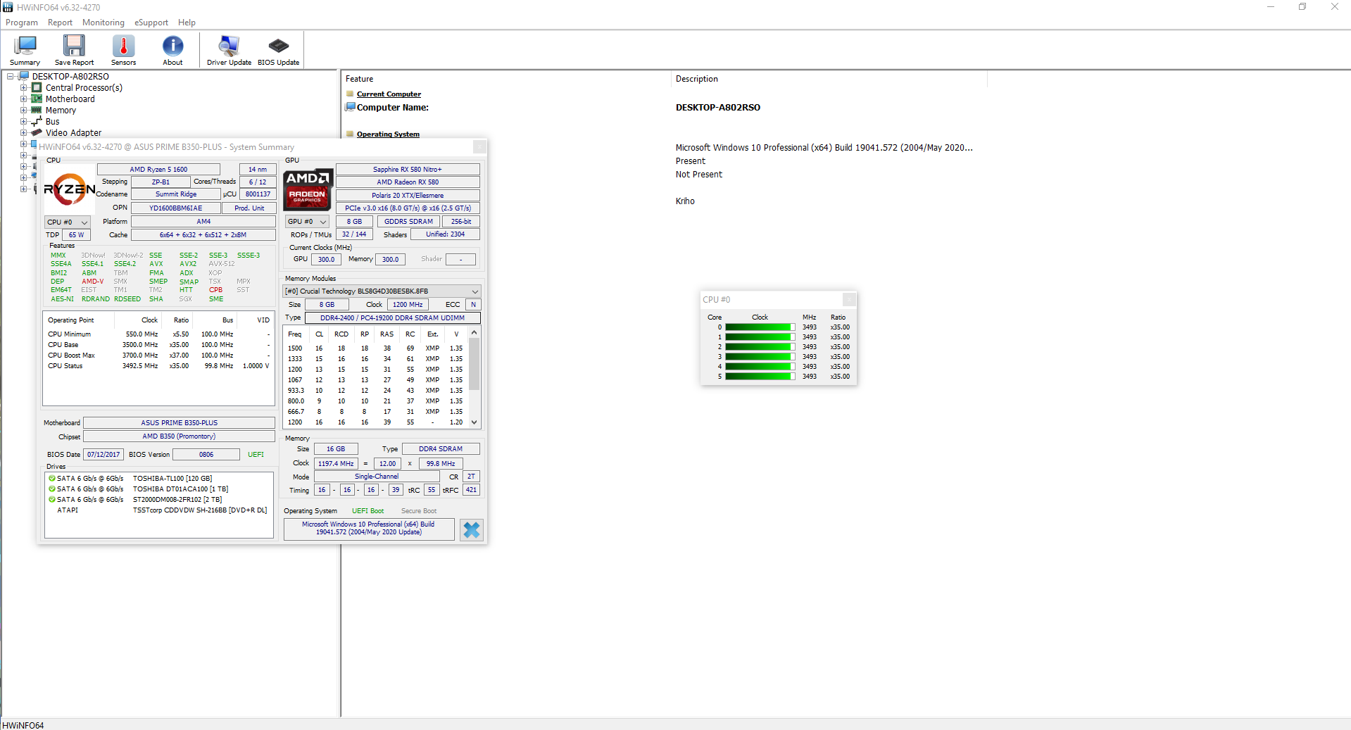Open the Crucial Technology memory module dropdown

[x=382, y=291]
